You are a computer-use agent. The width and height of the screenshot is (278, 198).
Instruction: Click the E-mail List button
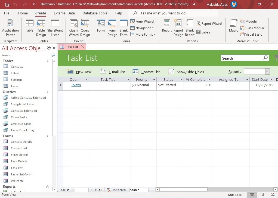pos(113,72)
